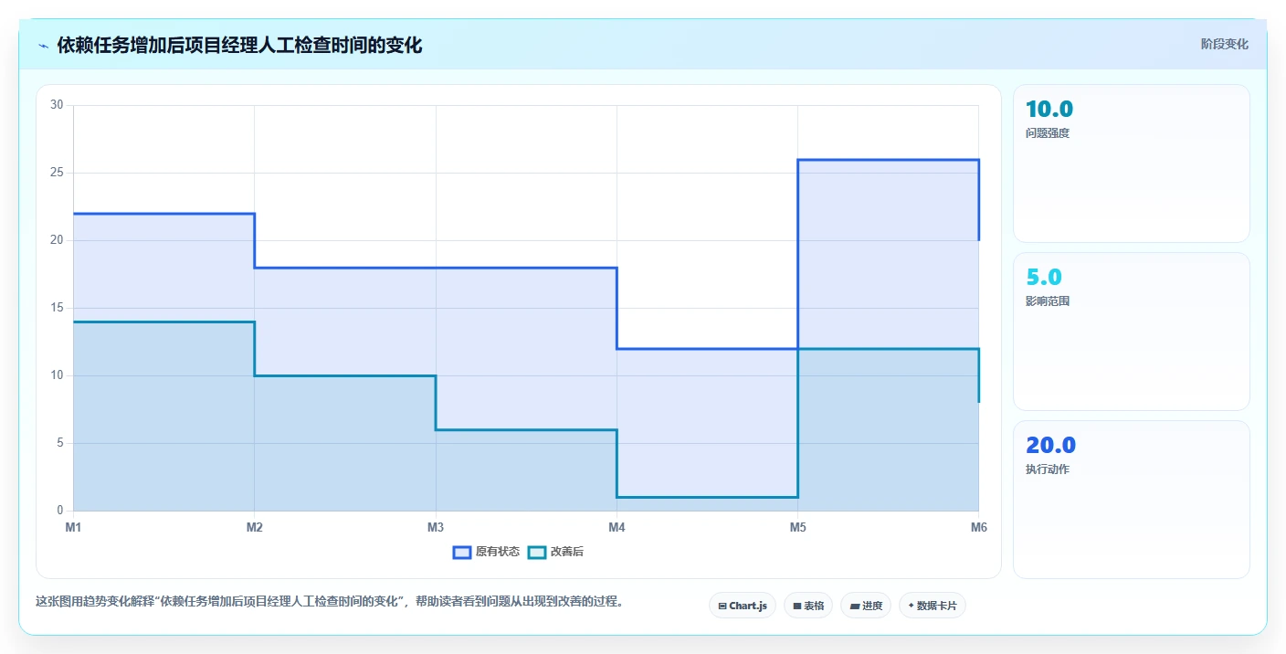
Task: Click the M4 x-axis label
Action: 617,527
